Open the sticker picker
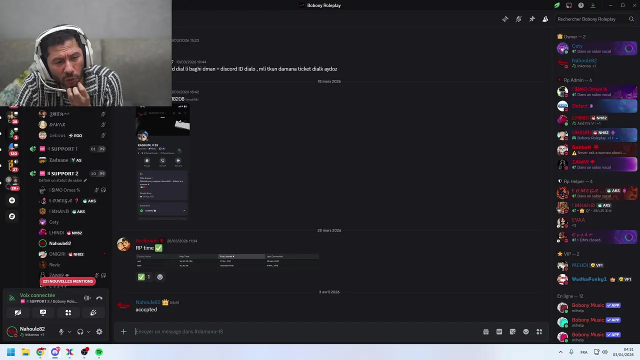 point(512,331)
